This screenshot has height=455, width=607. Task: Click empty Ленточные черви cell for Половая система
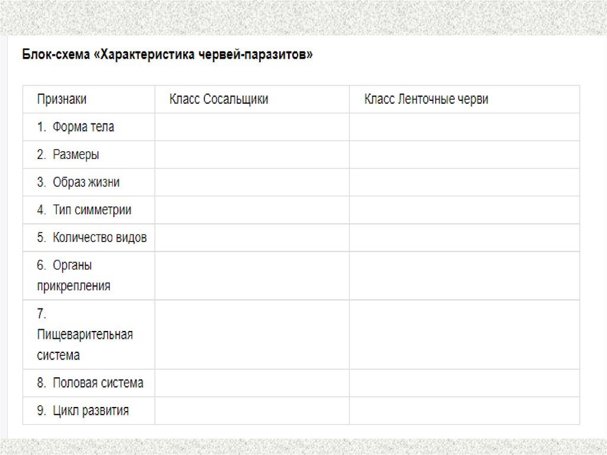click(x=464, y=383)
